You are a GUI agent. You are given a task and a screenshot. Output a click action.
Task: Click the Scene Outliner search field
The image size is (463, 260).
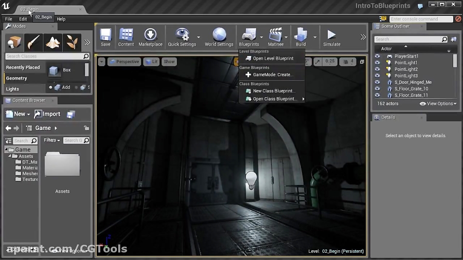pos(407,39)
